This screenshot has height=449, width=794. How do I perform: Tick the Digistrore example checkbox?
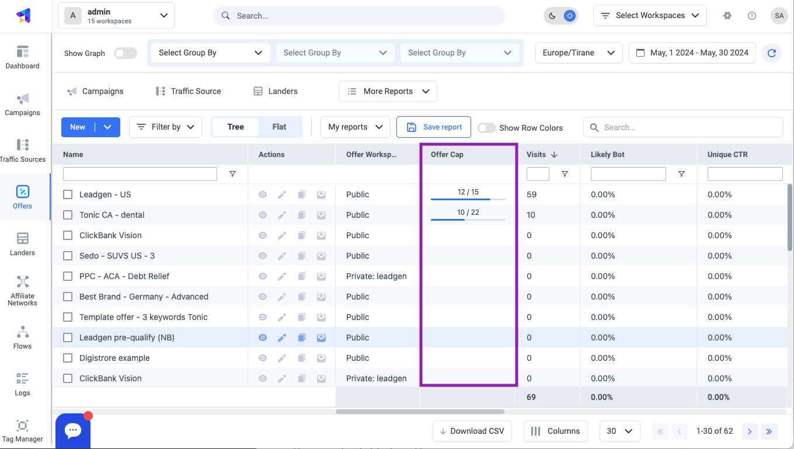[68, 358]
